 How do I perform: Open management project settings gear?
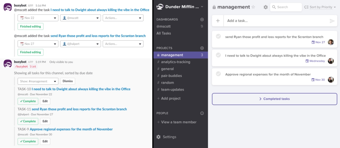click(266, 7)
